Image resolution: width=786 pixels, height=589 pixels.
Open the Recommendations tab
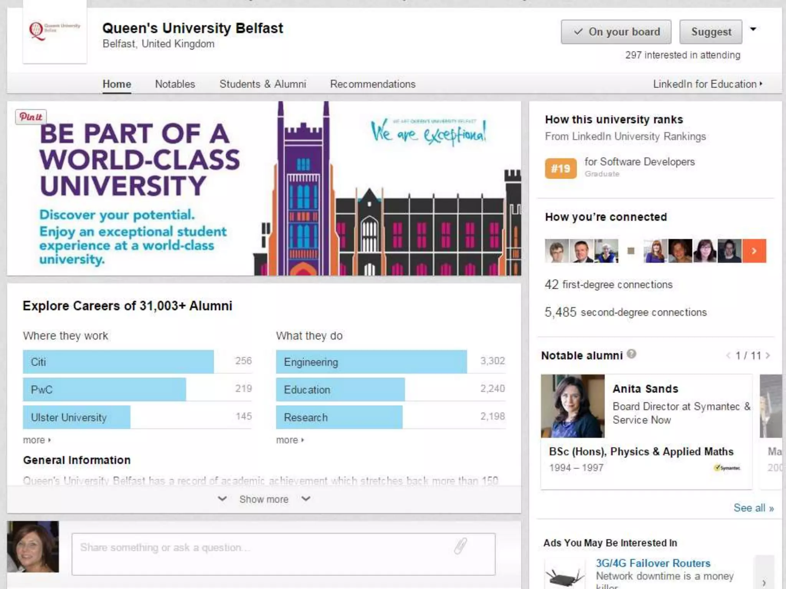pos(373,84)
